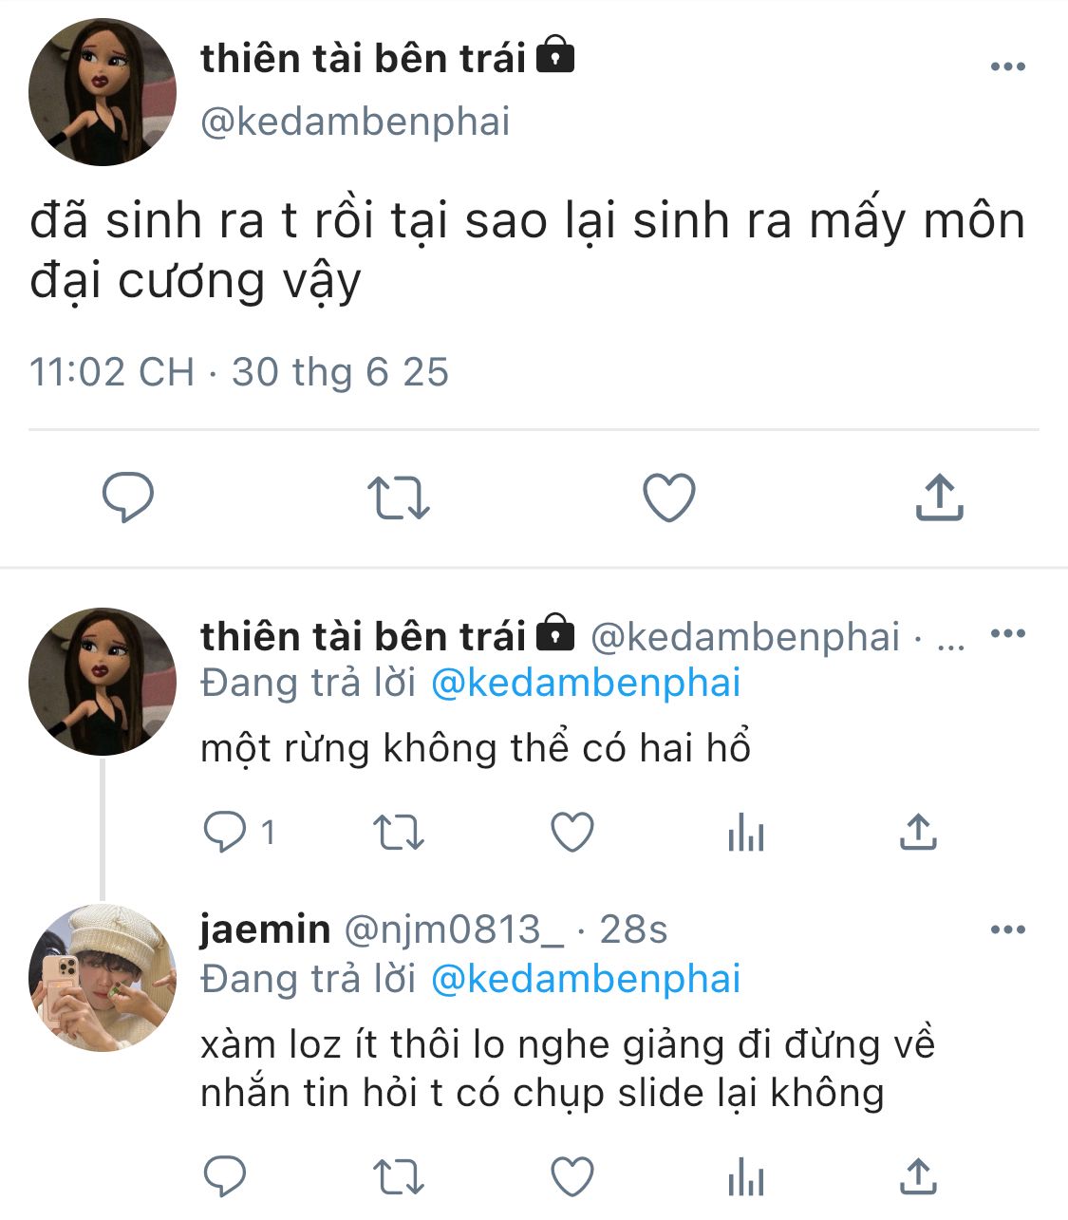
Task: Reply to jaemin's tweet
Action: tap(225, 1176)
